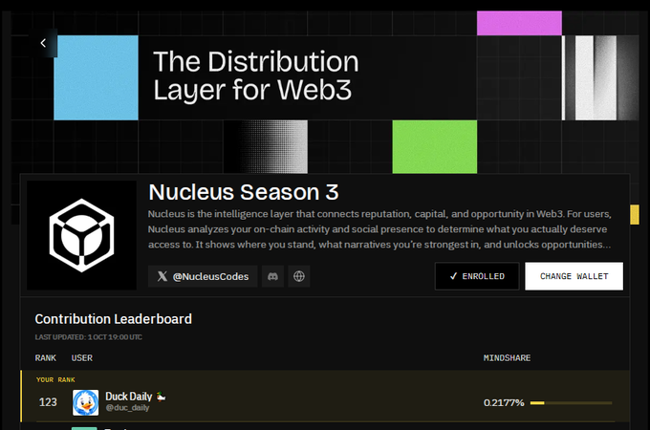650x430 pixels.
Task: Click the Your Rank label
Action: point(55,380)
